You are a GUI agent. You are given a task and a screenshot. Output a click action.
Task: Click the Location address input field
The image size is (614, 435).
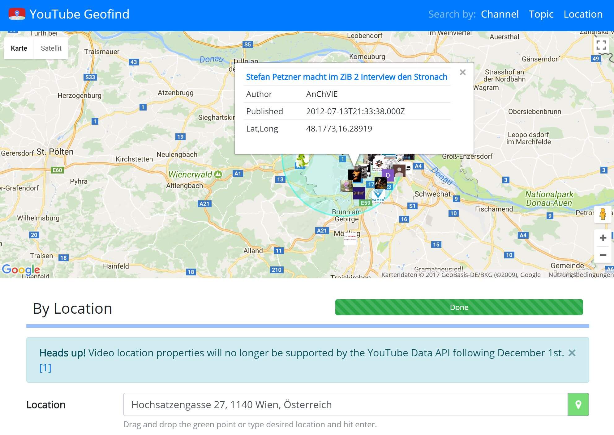345,404
